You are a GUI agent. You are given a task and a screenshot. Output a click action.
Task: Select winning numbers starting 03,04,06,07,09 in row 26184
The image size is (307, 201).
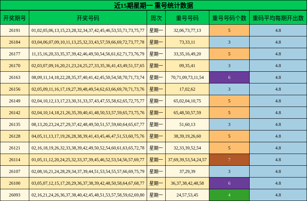tap(88, 42)
